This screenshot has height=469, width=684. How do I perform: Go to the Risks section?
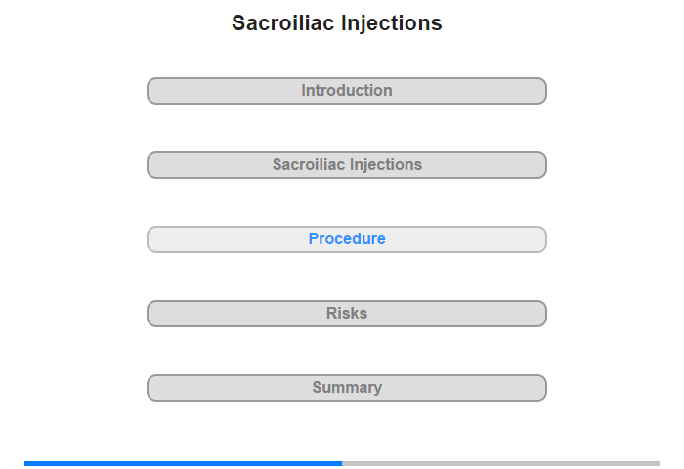pos(346,314)
